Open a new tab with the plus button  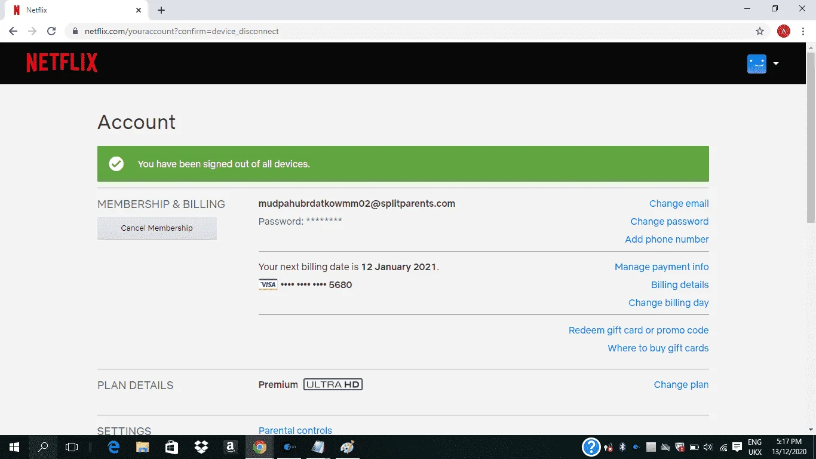161,10
